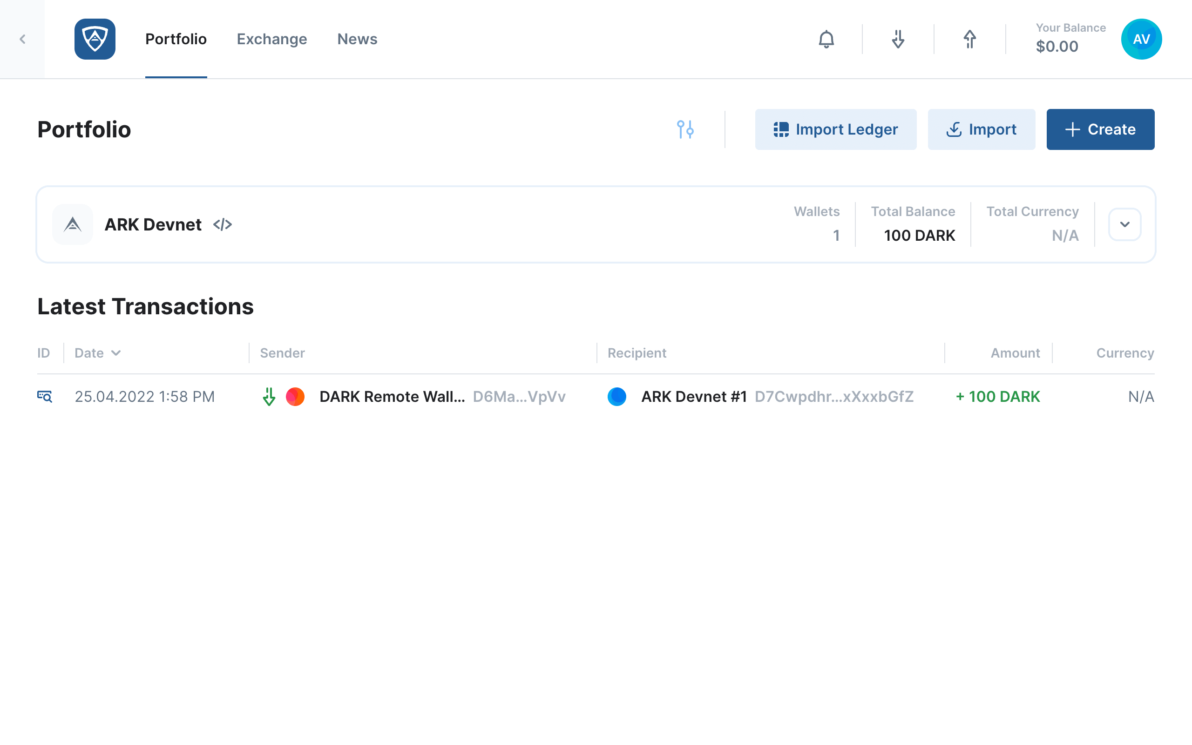Open the News tab
Viewport: 1192px width, 745px height.
click(x=357, y=39)
